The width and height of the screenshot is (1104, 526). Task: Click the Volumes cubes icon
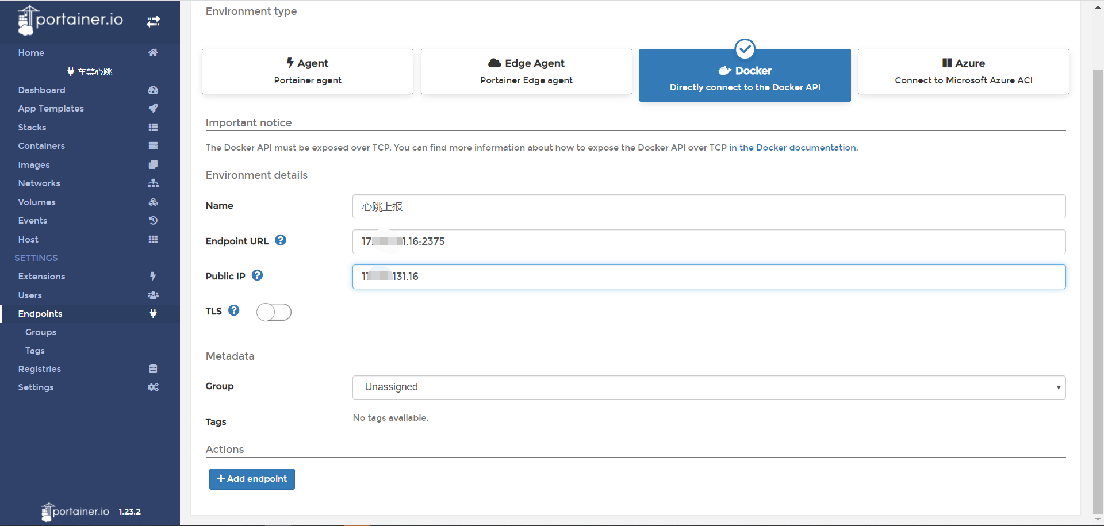coord(153,202)
